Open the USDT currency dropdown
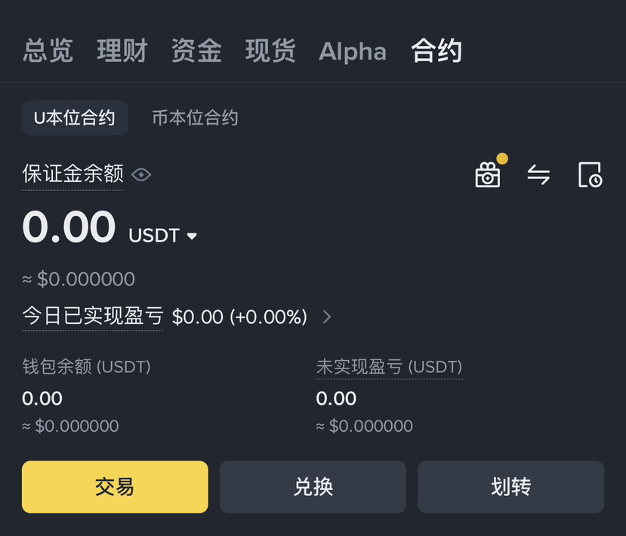 [x=163, y=236]
